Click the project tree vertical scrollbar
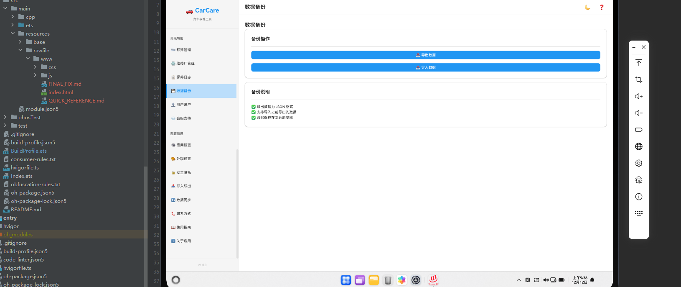 (x=146, y=226)
